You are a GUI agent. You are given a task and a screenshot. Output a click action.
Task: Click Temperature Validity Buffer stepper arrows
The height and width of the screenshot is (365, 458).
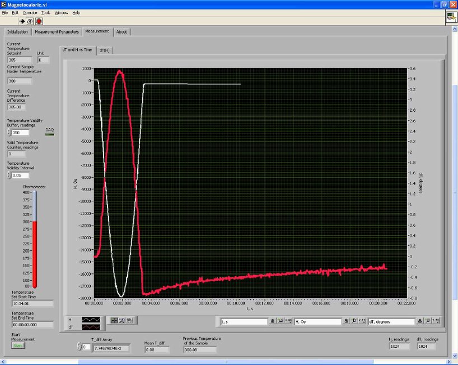pos(9,133)
